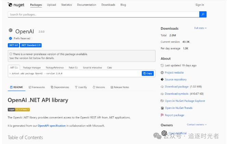Click the Current version 43.3K value

(x=186, y=42)
